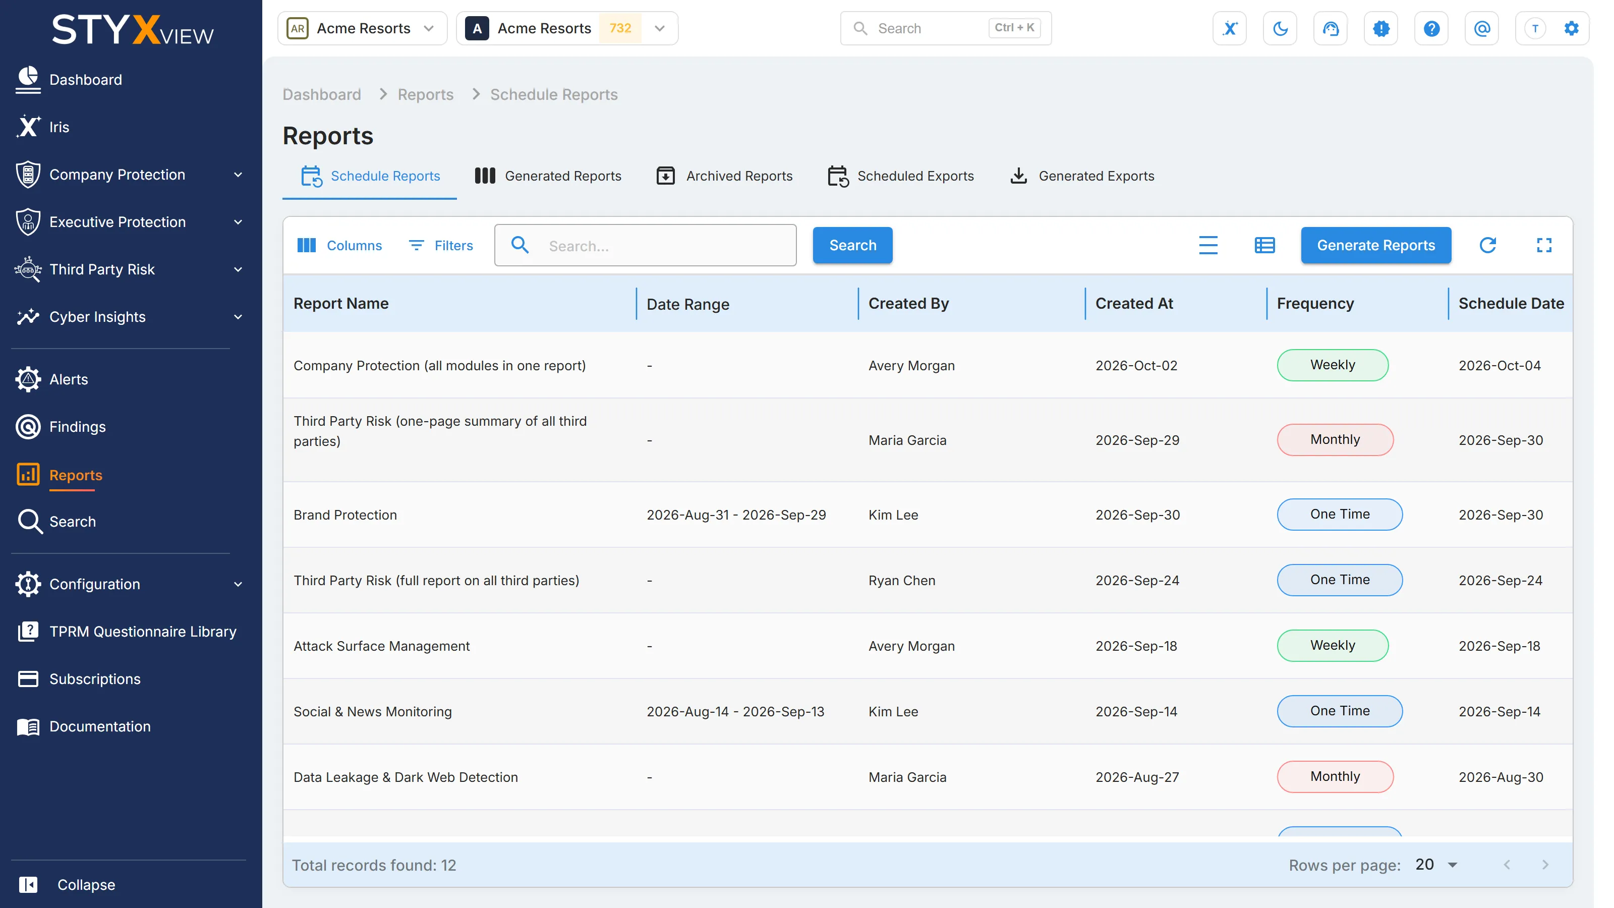Viewport: 1614px width, 908px height.
Task: Expand Configuration menu
Action: (130, 584)
